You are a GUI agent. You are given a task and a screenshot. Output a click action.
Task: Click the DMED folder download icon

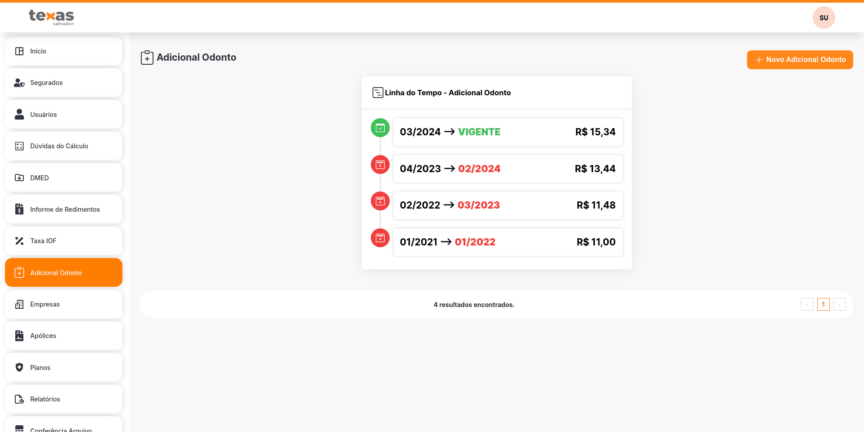[19, 178]
